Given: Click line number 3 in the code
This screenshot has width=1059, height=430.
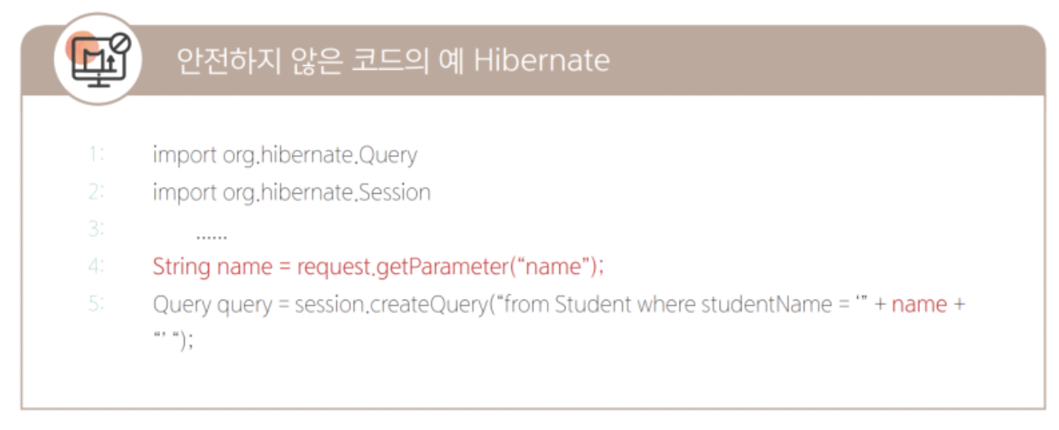Looking at the screenshot, I should 96,229.
